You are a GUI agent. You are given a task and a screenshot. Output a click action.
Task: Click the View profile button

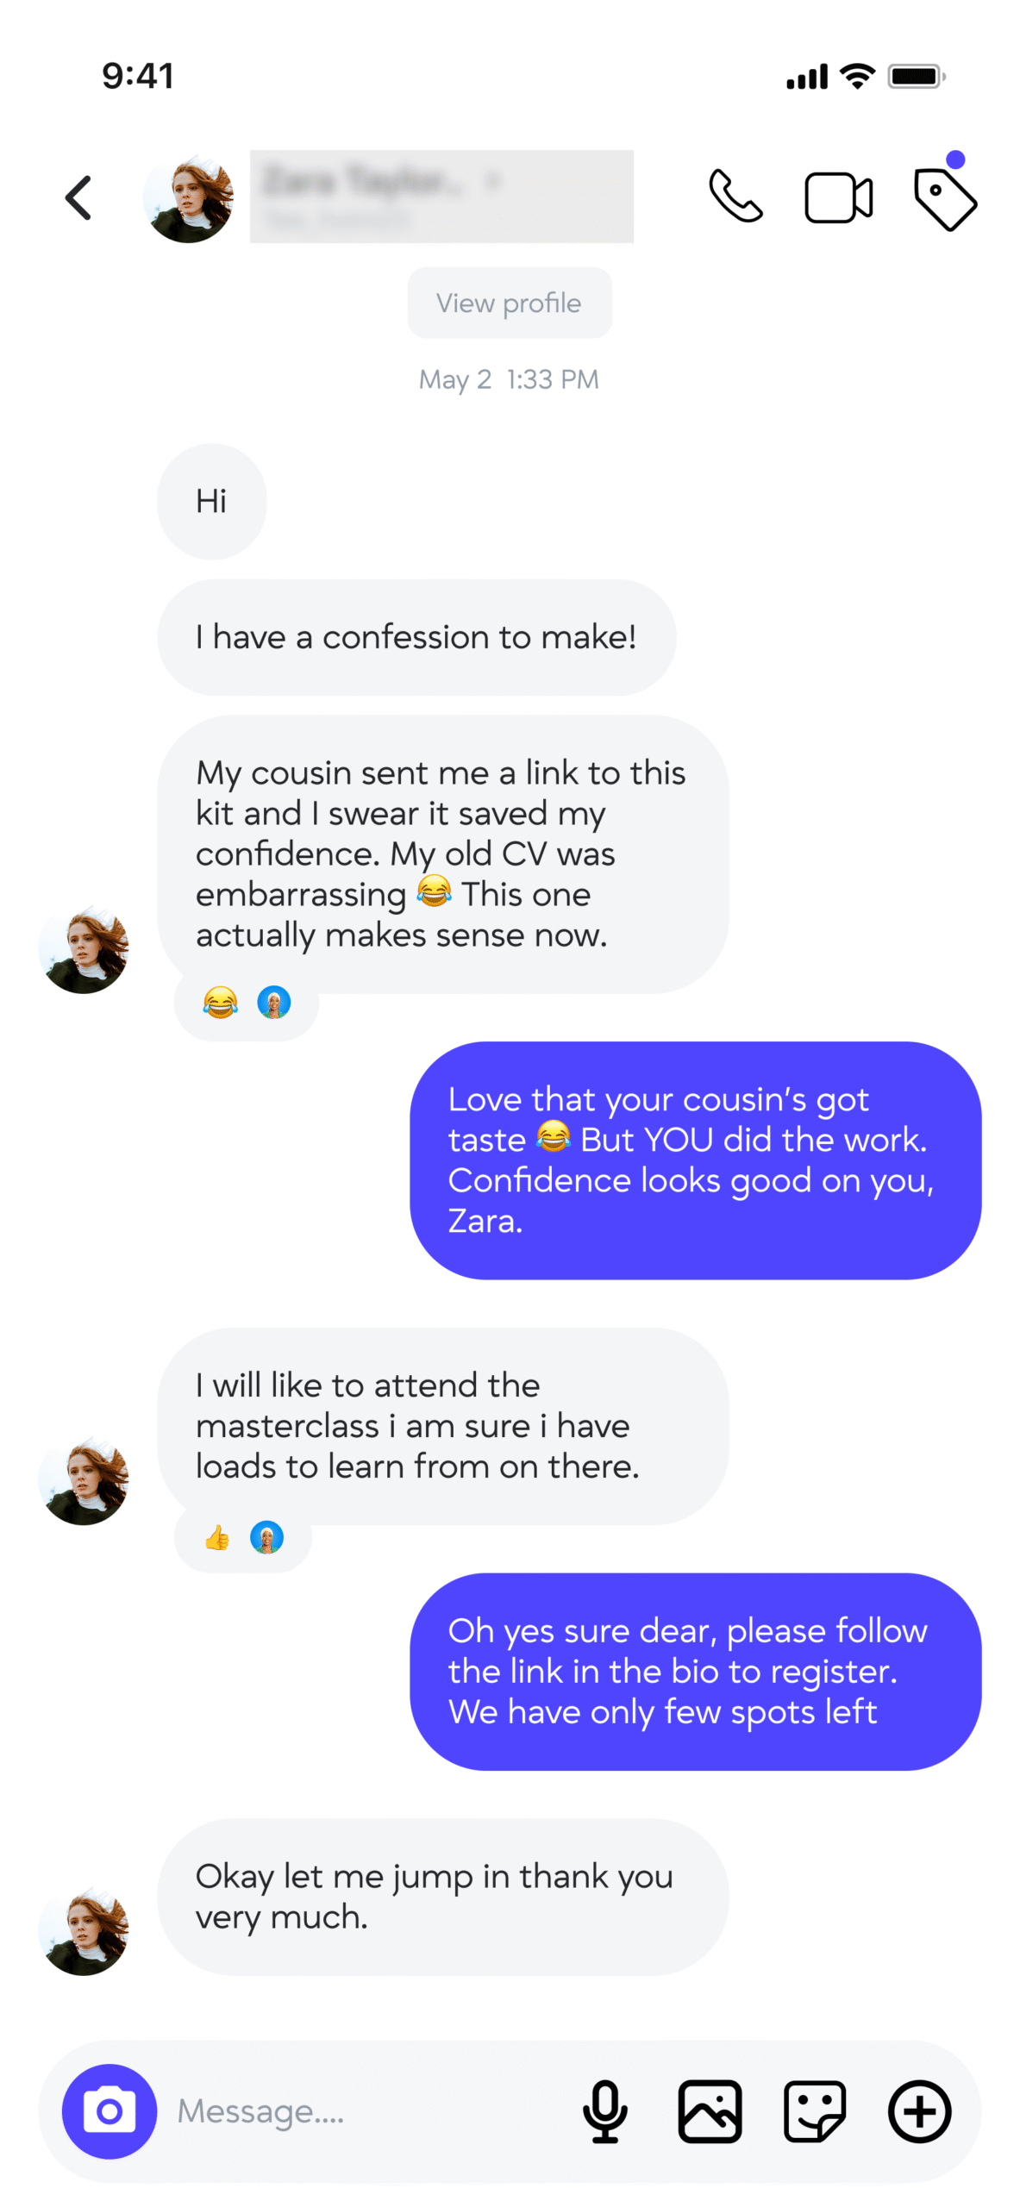[x=509, y=303]
